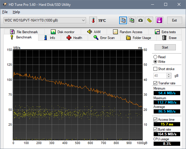Click the Folder Usage folder icon
This screenshot has width=186, height=149.
[x=128, y=38]
